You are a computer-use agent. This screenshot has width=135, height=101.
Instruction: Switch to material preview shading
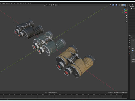click(x=124, y=5)
